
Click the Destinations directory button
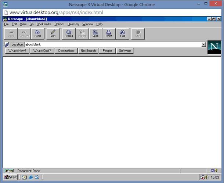point(66,51)
